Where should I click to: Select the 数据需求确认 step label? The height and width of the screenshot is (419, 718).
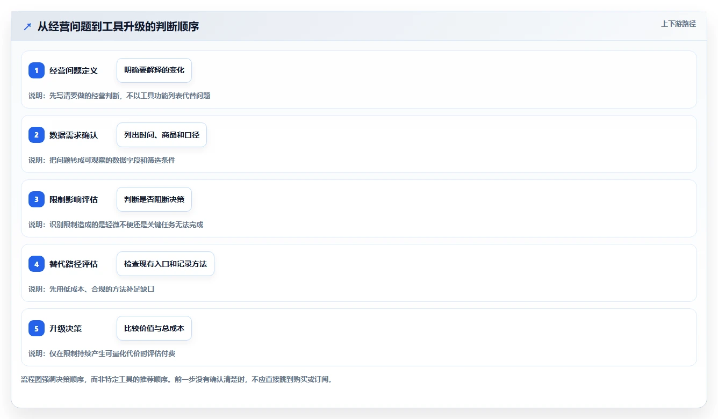click(x=74, y=135)
